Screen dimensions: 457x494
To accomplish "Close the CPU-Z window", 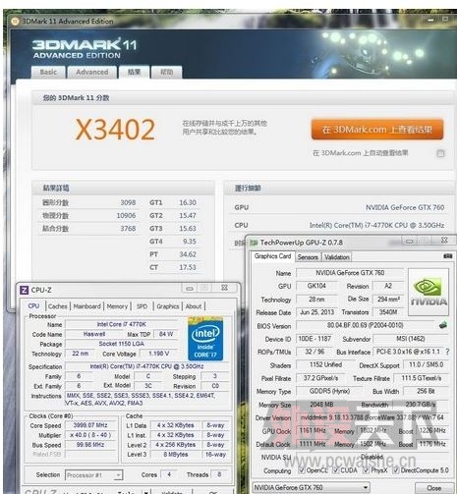I will tap(224, 288).
